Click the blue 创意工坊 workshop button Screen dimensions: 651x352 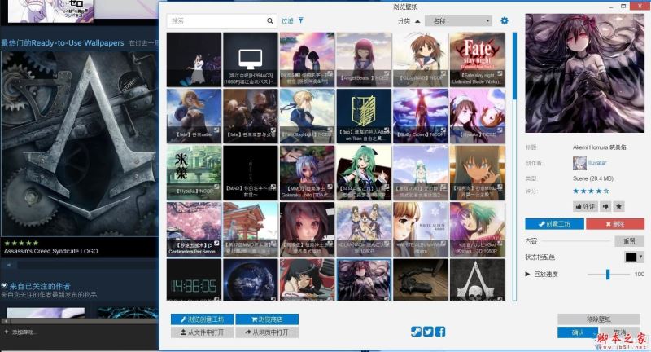[x=555, y=224]
